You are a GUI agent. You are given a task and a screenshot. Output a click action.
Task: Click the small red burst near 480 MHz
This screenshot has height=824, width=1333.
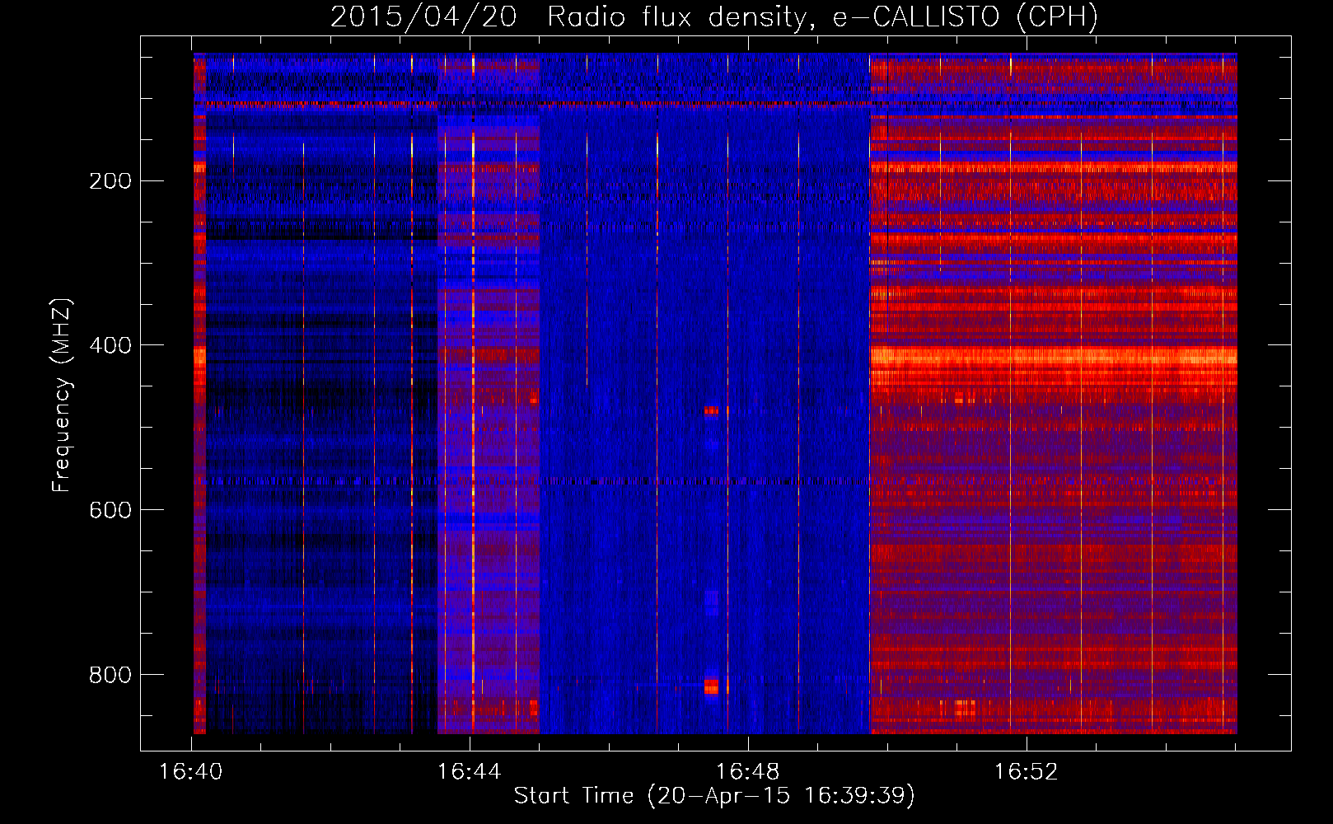click(x=712, y=410)
